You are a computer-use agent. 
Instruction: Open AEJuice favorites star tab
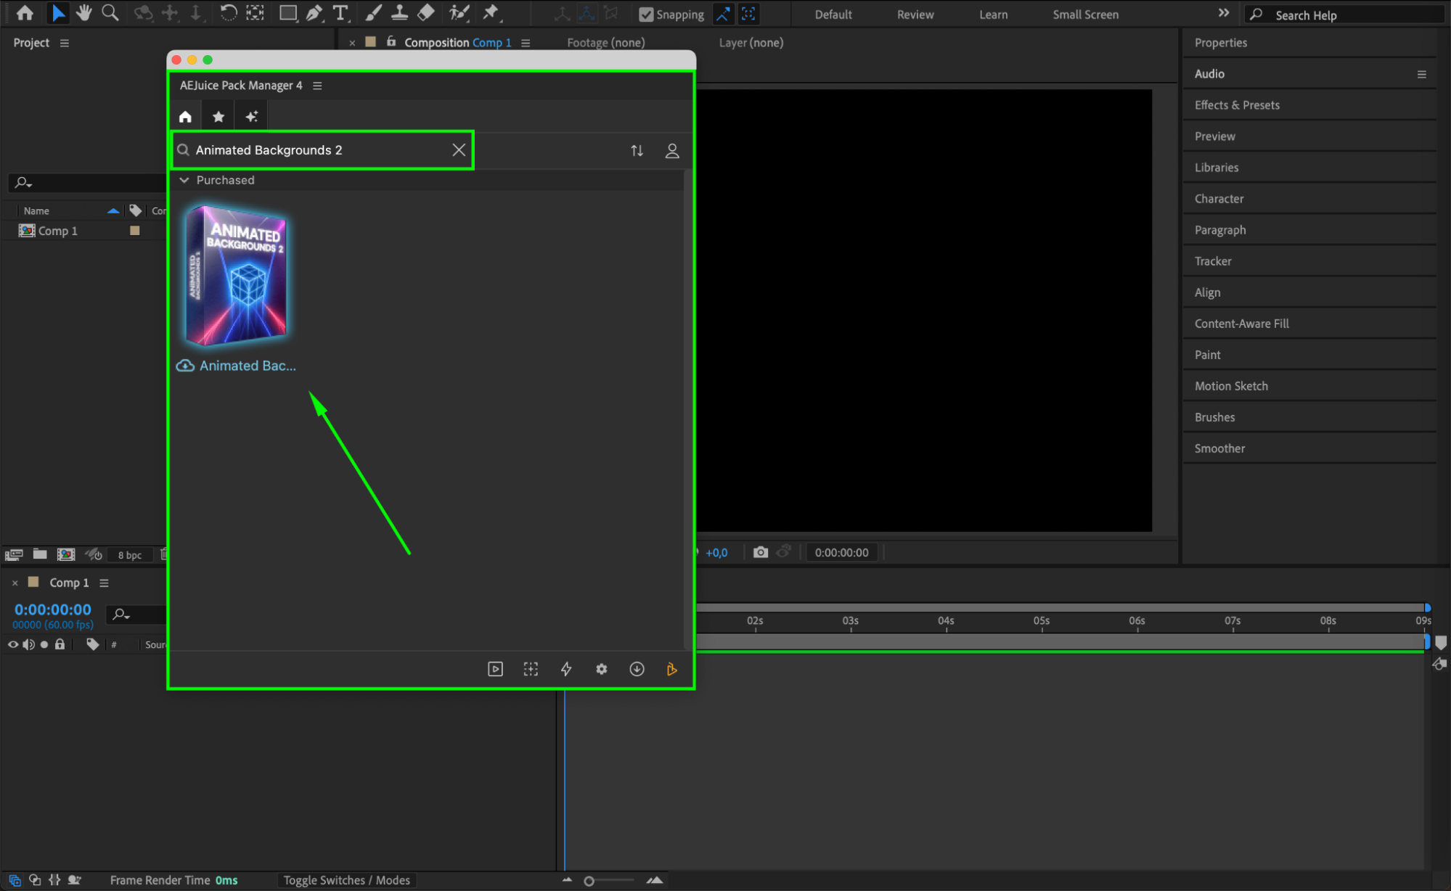[x=218, y=116]
